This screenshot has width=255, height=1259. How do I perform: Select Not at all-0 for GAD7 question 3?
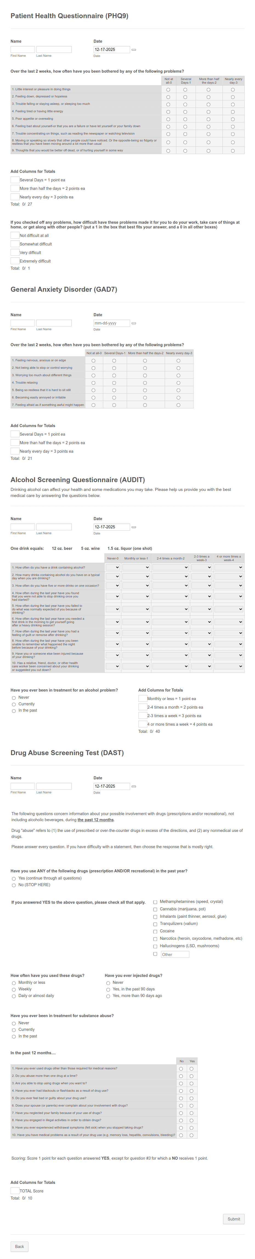pyautogui.click(x=93, y=375)
